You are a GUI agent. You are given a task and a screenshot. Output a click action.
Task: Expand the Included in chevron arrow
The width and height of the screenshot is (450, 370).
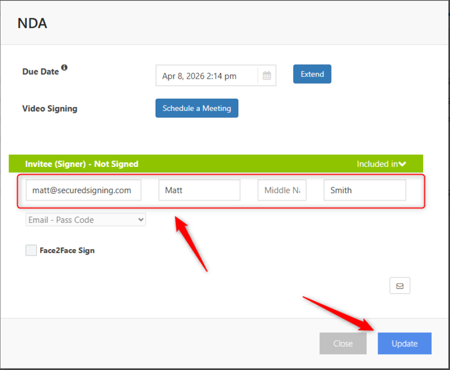pos(402,164)
